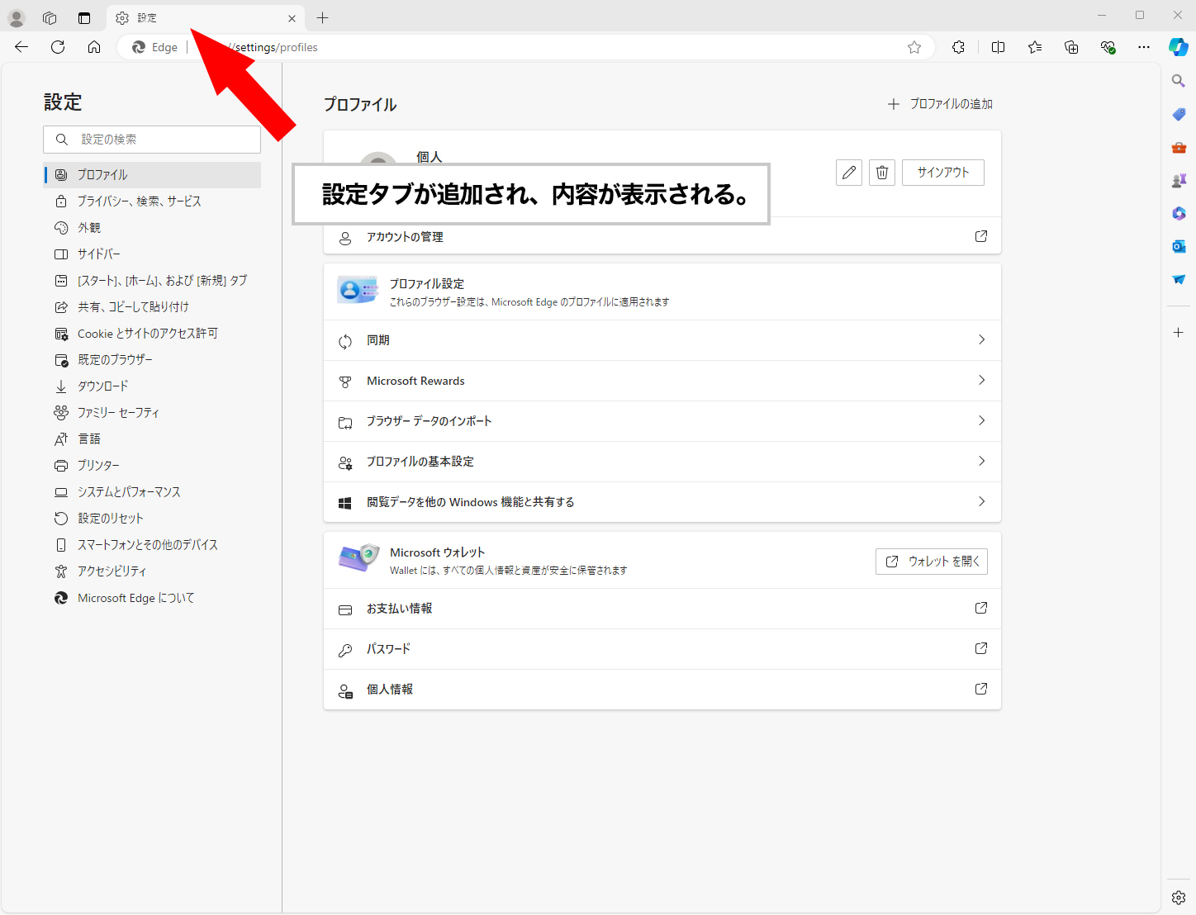Add a sidebar app with plus icon
Image resolution: width=1196 pixels, height=915 pixels.
1179,332
